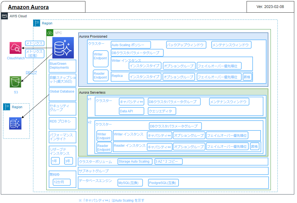297x203 pixels.
Task: Select the Blue/Green Deployments box
Action: [x=63, y=66]
